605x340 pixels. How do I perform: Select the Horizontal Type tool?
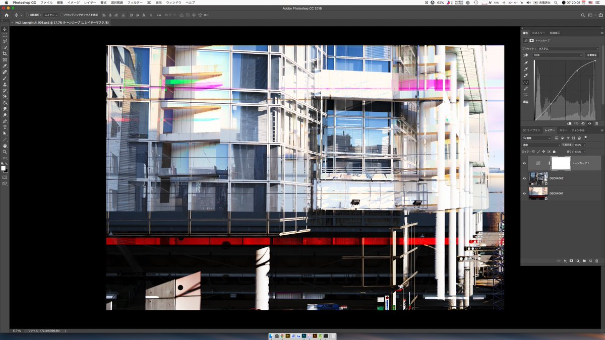(x=5, y=127)
